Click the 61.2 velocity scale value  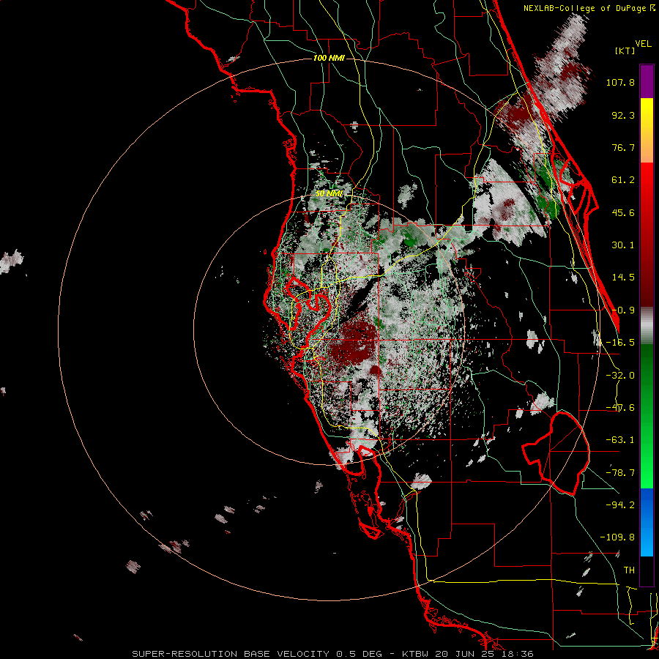click(x=623, y=180)
